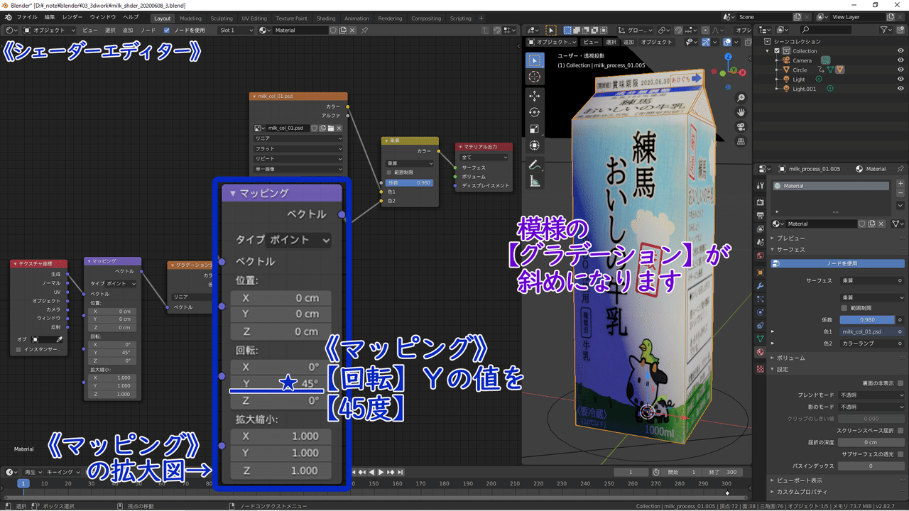Viewport: 909px width, 511px height.
Task: Open the Texture properties checker icon
Action: coord(761,369)
